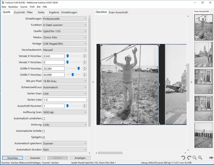Collapse the left panel using the small left arrow
The width and height of the screenshot is (214, 165).
click(93, 82)
